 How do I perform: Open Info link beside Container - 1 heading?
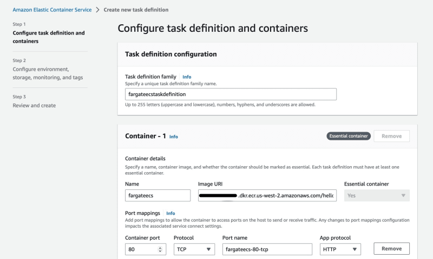tap(173, 137)
